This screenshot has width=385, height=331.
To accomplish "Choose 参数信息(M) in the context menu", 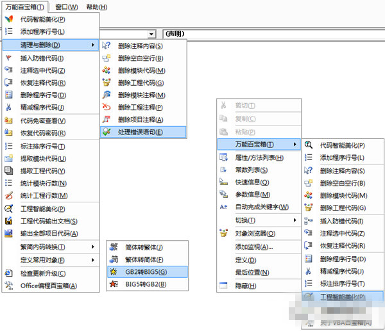I will (259, 195).
